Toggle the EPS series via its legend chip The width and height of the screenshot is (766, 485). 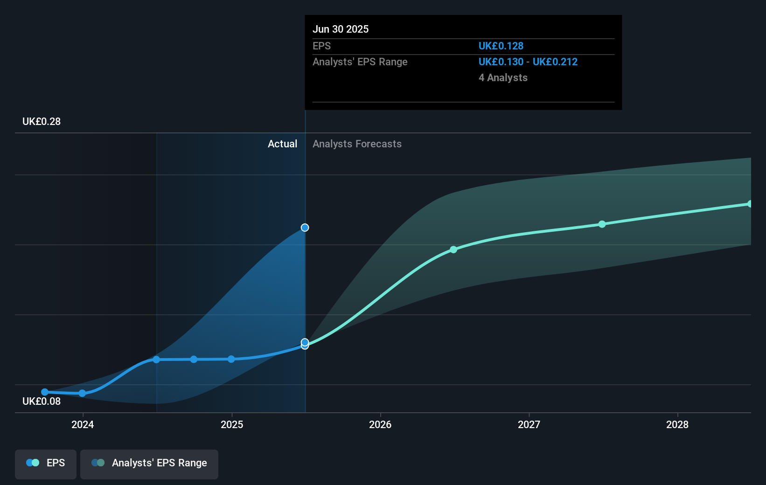tap(45, 464)
